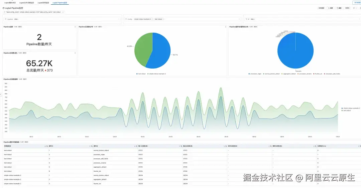
Task: Remove the test-stdout Config tag
Action: (163, 19)
